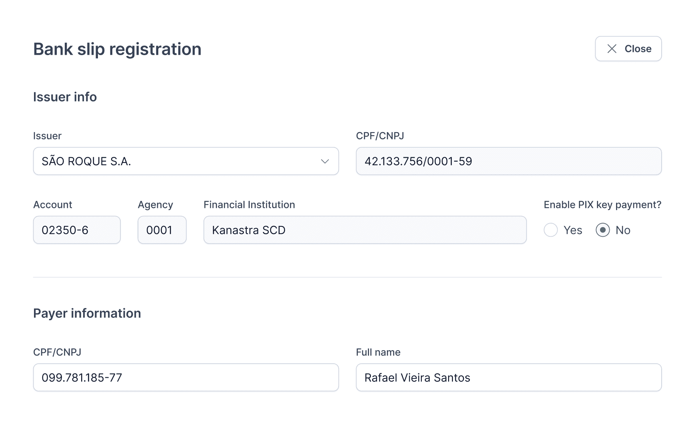Click the Issuer field label
This screenshot has height=424, width=694.
tap(47, 136)
